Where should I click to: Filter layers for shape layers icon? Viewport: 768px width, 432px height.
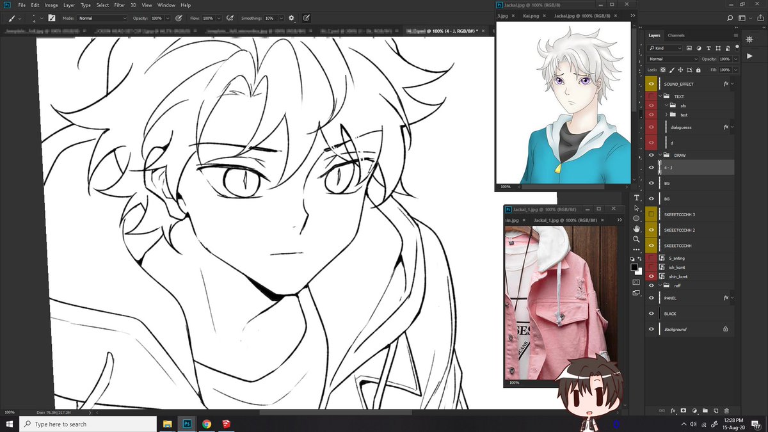(718, 48)
